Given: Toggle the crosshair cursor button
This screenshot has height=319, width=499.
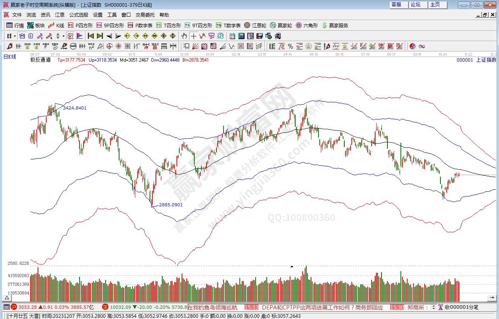Looking at the screenshot, I should 194,36.
